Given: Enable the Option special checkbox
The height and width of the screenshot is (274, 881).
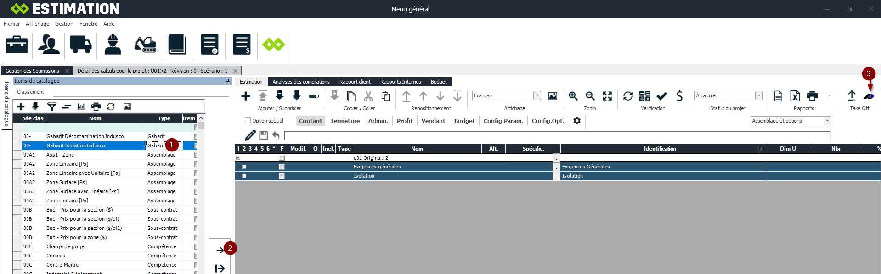Looking at the screenshot, I should tap(248, 121).
